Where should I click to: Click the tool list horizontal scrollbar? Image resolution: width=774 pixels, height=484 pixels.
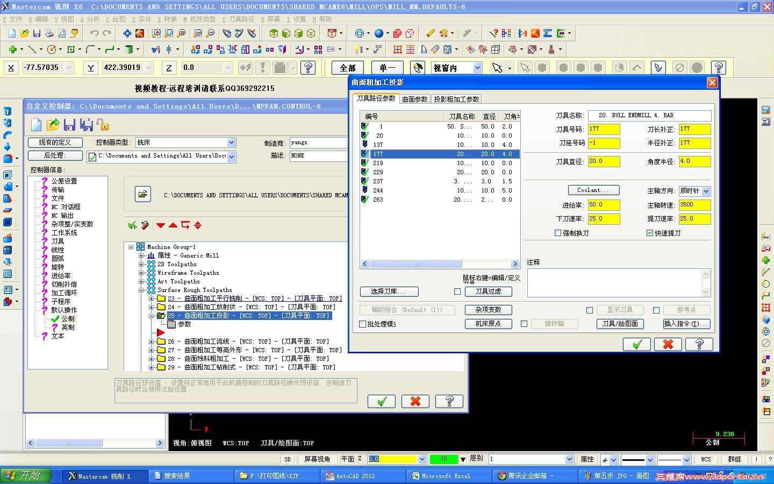point(440,264)
